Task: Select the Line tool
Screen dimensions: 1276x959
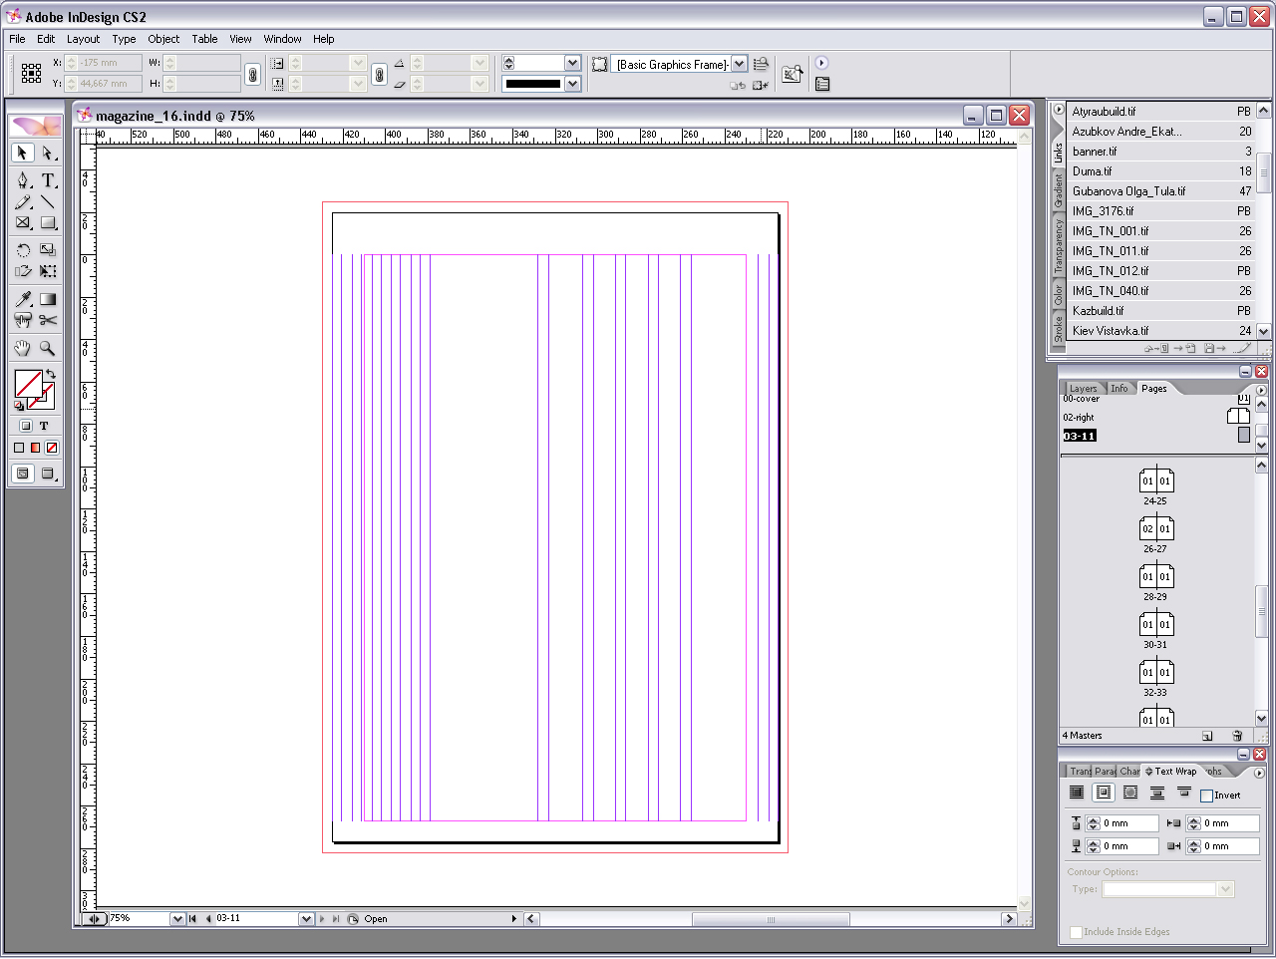Action: tap(48, 202)
